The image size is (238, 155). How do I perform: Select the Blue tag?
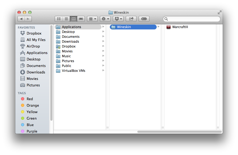(x=27, y=125)
